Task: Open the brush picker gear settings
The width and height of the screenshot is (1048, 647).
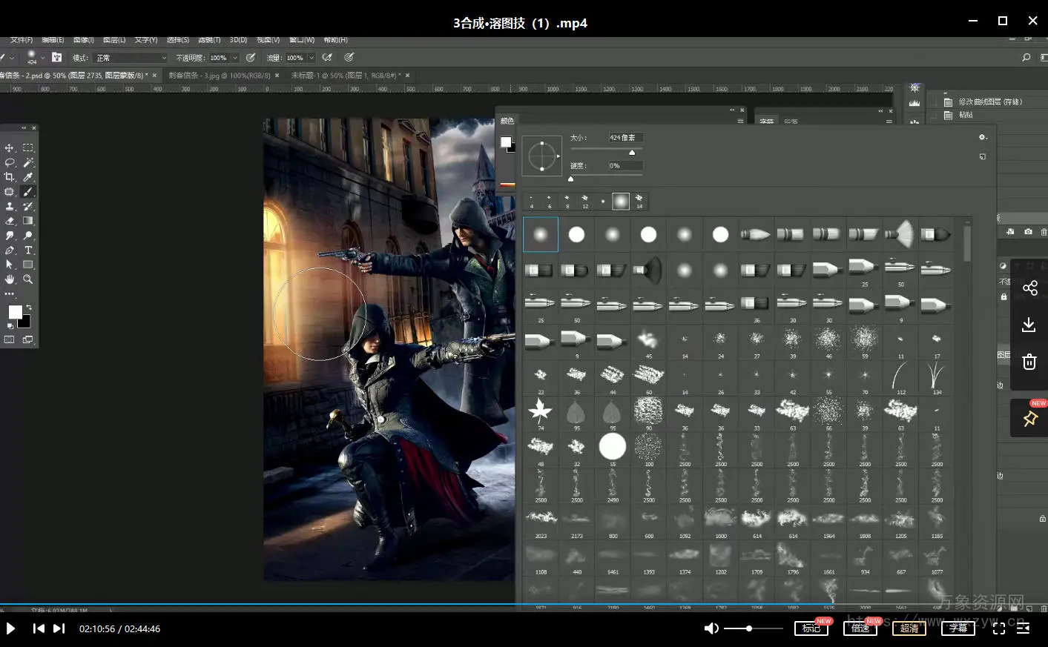Action: pyautogui.click(x=983, y=137)
